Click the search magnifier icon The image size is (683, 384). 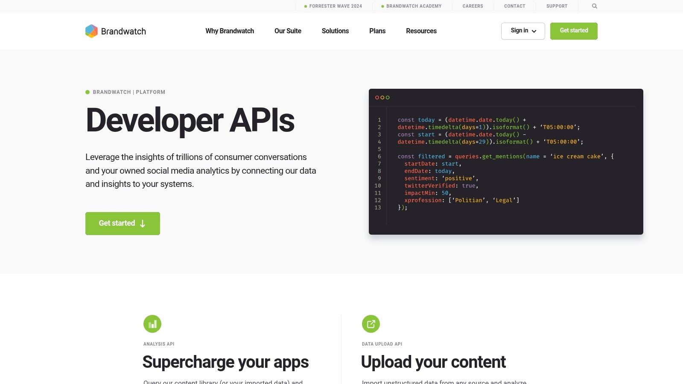point(594,6)
